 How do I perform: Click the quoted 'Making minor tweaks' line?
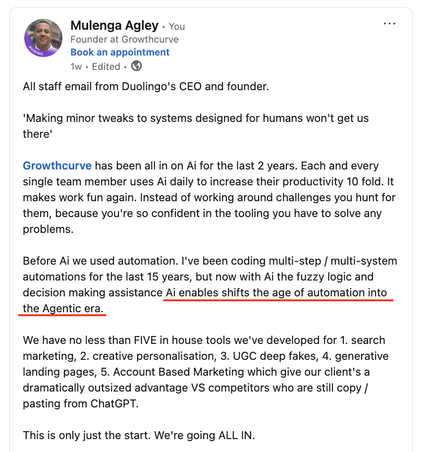click(196, 118)
